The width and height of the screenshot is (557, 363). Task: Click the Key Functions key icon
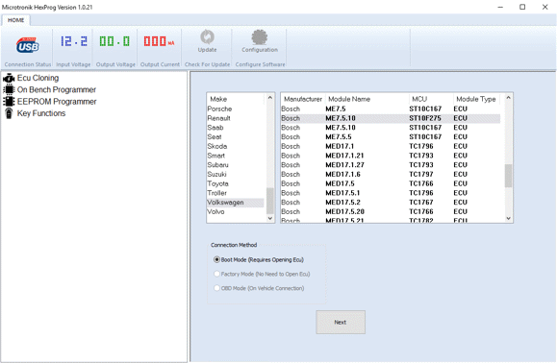click(9, 113)
